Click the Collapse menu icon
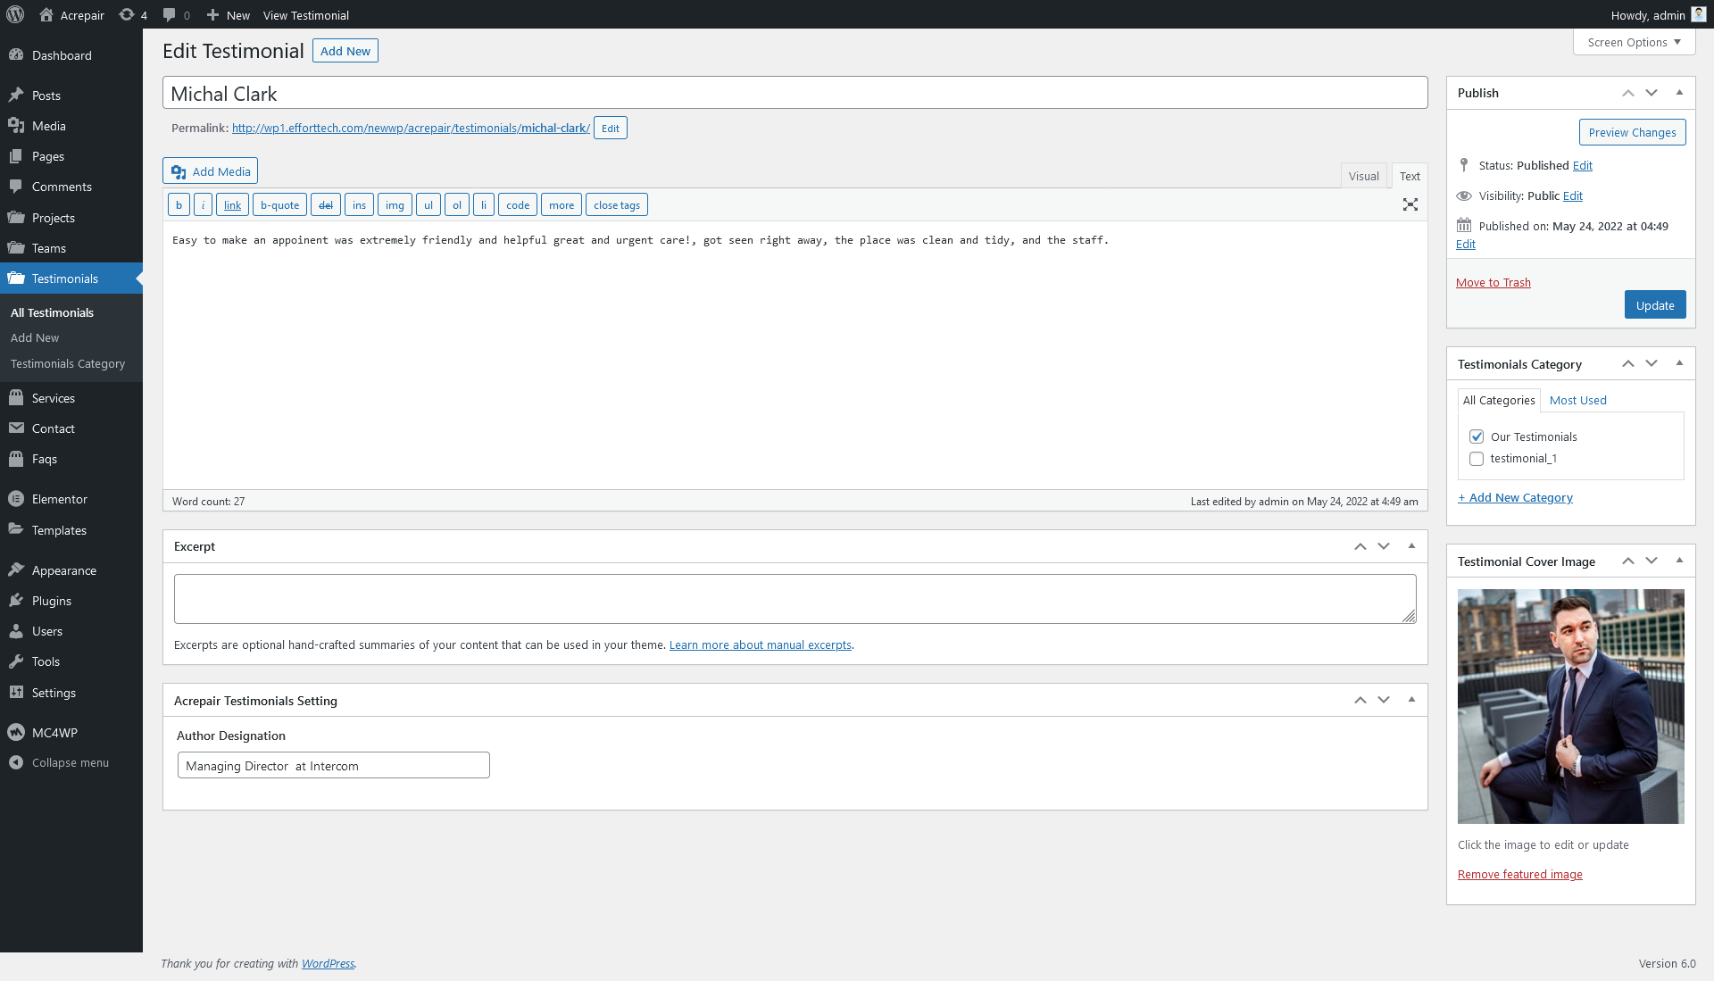1714x981 pixels. [16, 762]
